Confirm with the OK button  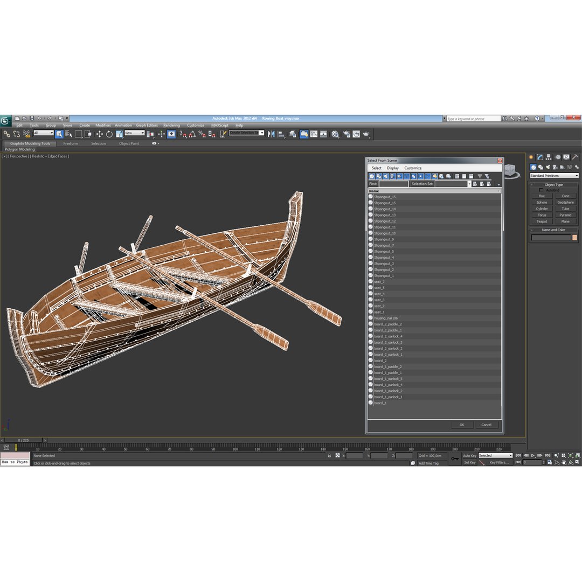462,425
